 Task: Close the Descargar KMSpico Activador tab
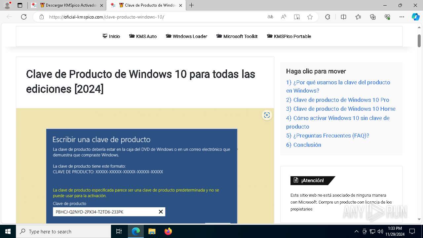pos(101,5)
